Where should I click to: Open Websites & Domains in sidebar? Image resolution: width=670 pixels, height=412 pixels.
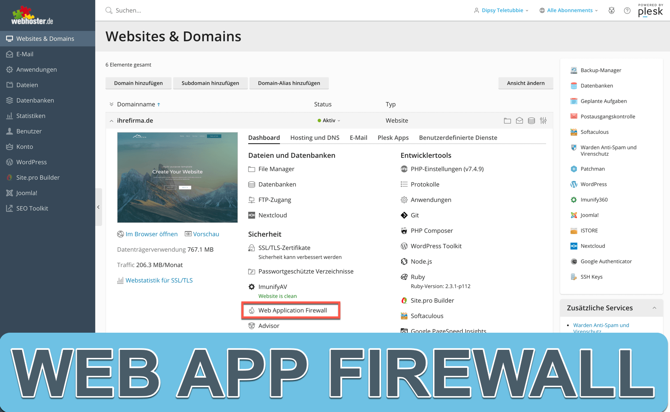[x=48, y=39]
